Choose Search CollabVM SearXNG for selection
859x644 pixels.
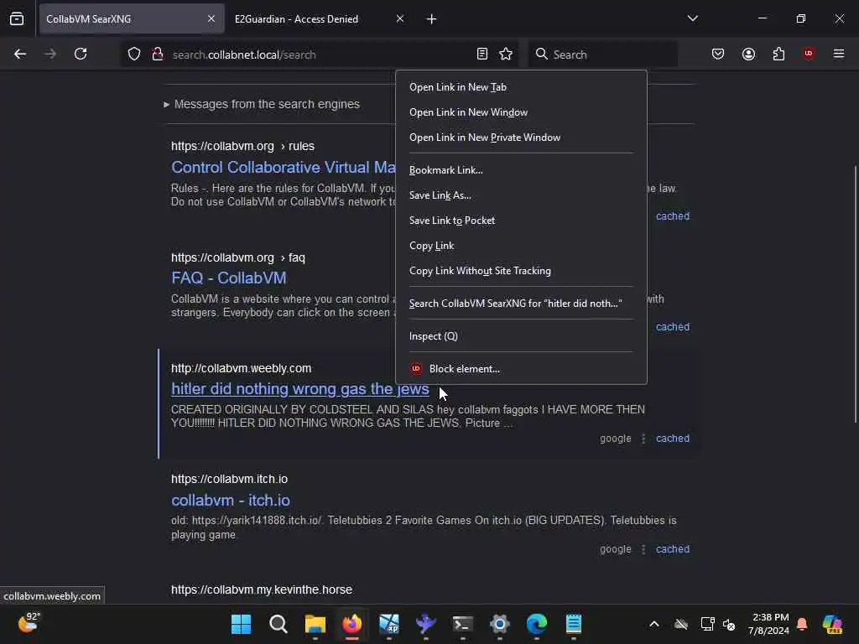coord(521,304)
